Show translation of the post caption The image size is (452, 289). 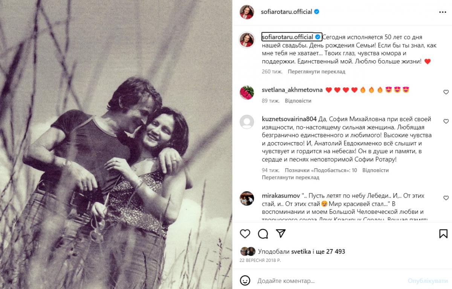316,71
